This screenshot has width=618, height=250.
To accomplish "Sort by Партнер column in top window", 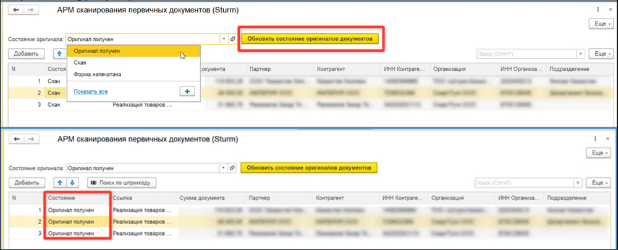I will click(280, 69).
